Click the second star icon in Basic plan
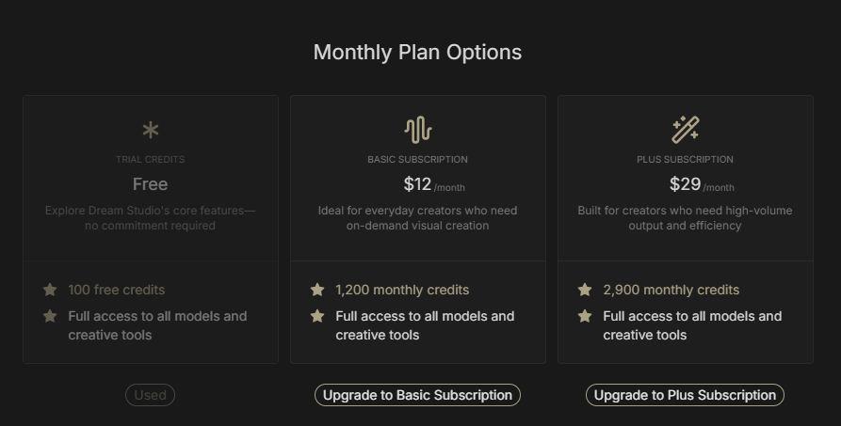This screenshot has width=841, height=426. pyautogui.click(x=317, y=316)
